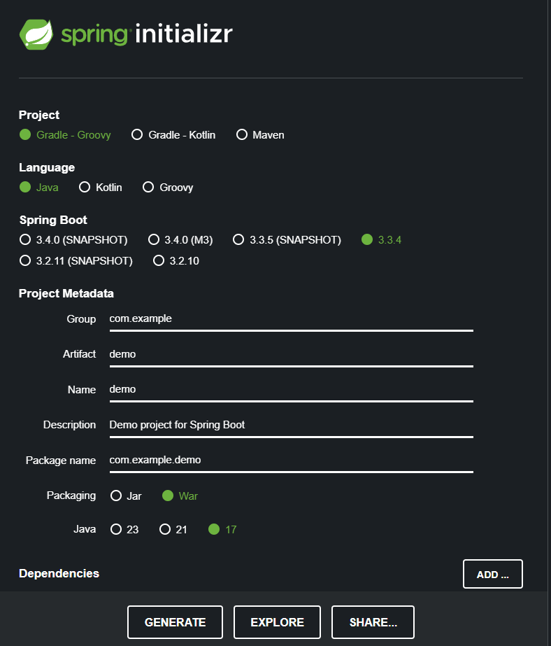Click the Description field label
Viewport: 551px width, 646px height.
pyautogui.click(x=69, y=425)
